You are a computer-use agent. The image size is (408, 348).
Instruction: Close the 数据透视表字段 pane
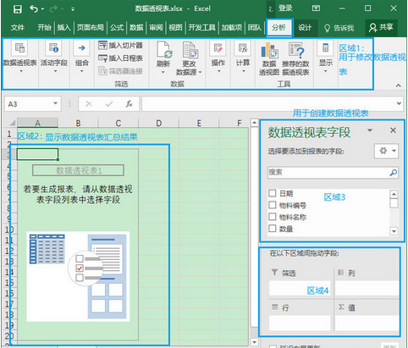tap(393, 130)
